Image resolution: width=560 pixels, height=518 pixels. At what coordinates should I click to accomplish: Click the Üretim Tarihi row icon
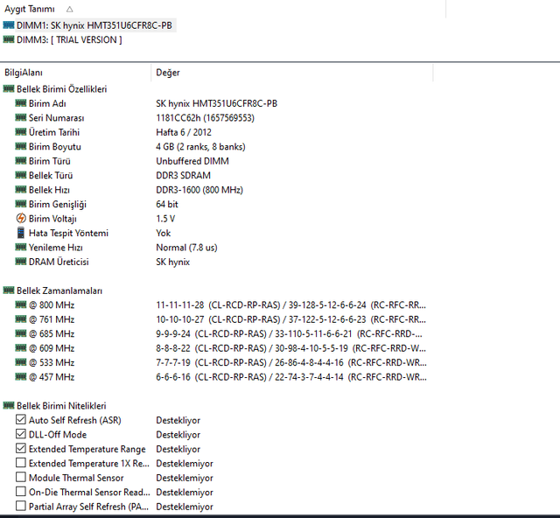(21, 132)
